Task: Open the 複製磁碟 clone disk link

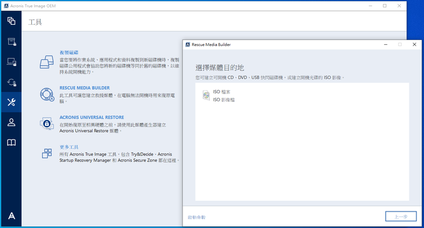Action: tap(69, 52)
